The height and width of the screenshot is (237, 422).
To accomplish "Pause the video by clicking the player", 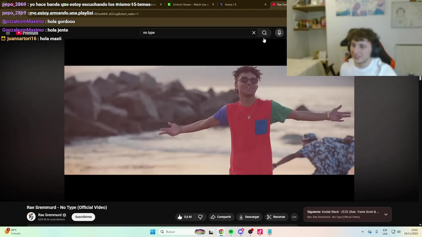I will tap(209, 120).
